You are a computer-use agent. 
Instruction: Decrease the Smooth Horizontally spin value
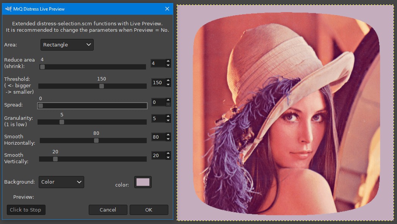point(168,139)
